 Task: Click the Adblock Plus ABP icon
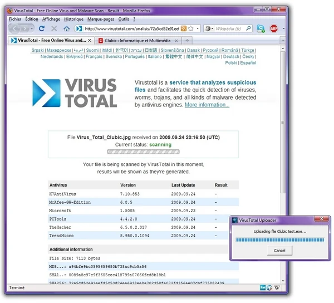tap(274, 28)
